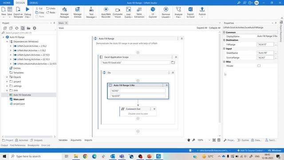The height and width of the screenshot is (160, 284).
Task: Click the FillRange property field
Action: [x=265, y=44]
